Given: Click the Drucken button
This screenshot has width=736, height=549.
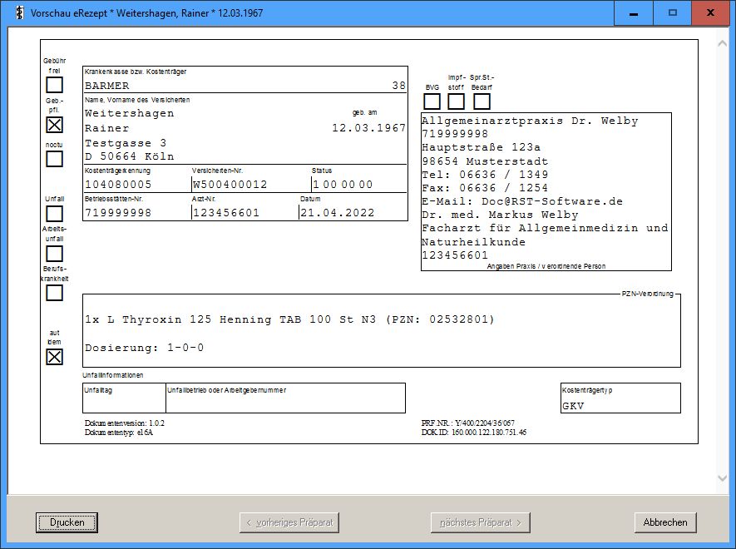Looking at the screenshot, I should tap(67, 522).
